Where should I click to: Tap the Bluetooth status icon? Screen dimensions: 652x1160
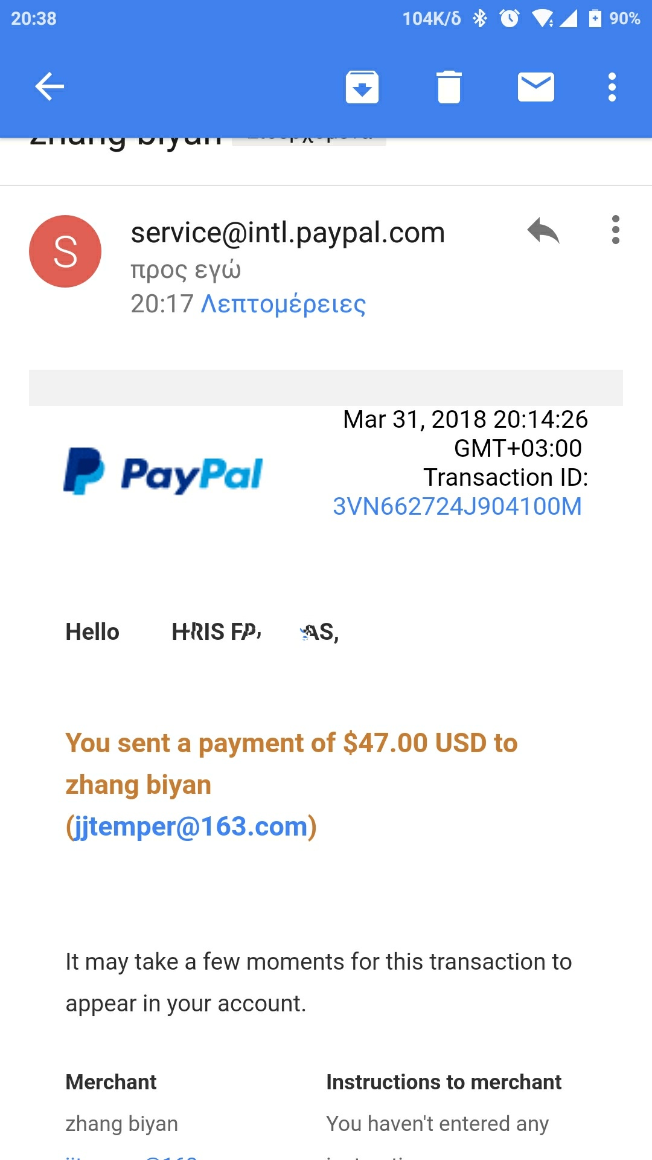[x=480, y=19]
